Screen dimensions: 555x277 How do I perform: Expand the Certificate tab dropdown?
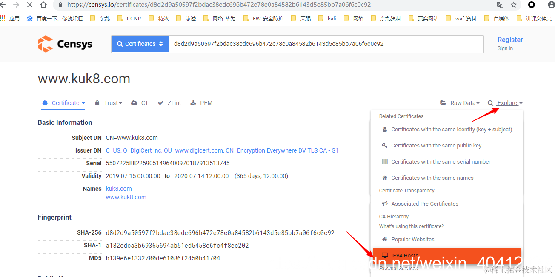pos(63,103)
